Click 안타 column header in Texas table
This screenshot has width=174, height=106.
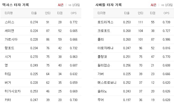[48, 13]
